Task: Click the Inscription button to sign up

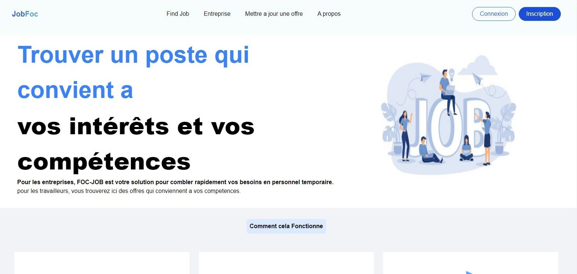Action: coord(539,14)
